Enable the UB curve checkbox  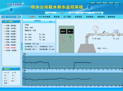(x=8, y=75)
